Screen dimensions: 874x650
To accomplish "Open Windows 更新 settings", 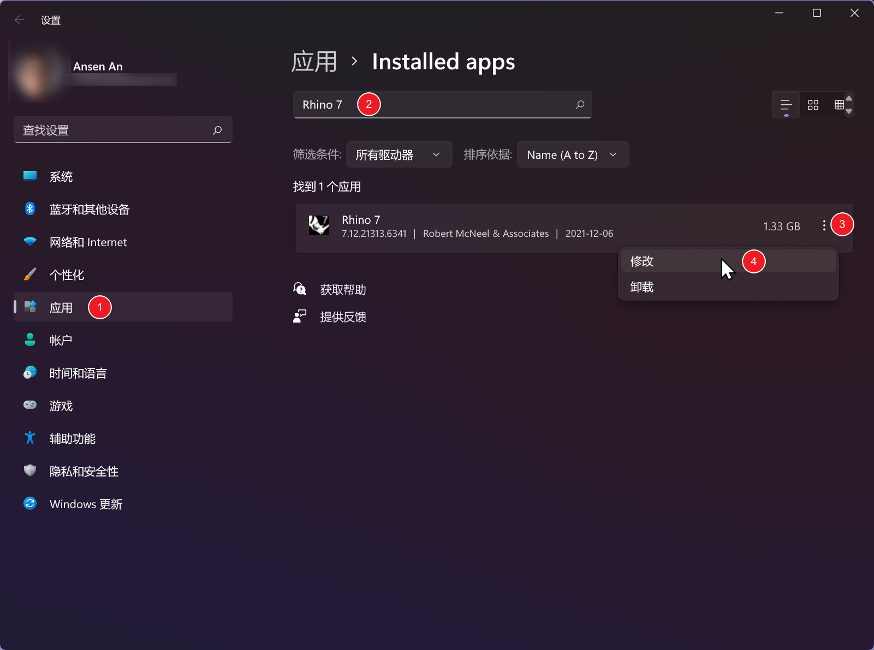I will pos(86,504).
